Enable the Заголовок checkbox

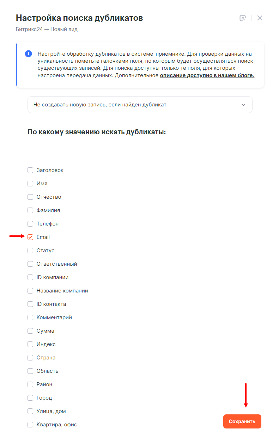(30, 170)
